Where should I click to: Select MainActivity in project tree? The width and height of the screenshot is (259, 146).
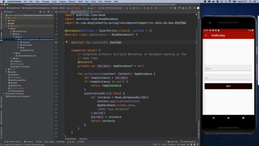[x=27, y=50]
